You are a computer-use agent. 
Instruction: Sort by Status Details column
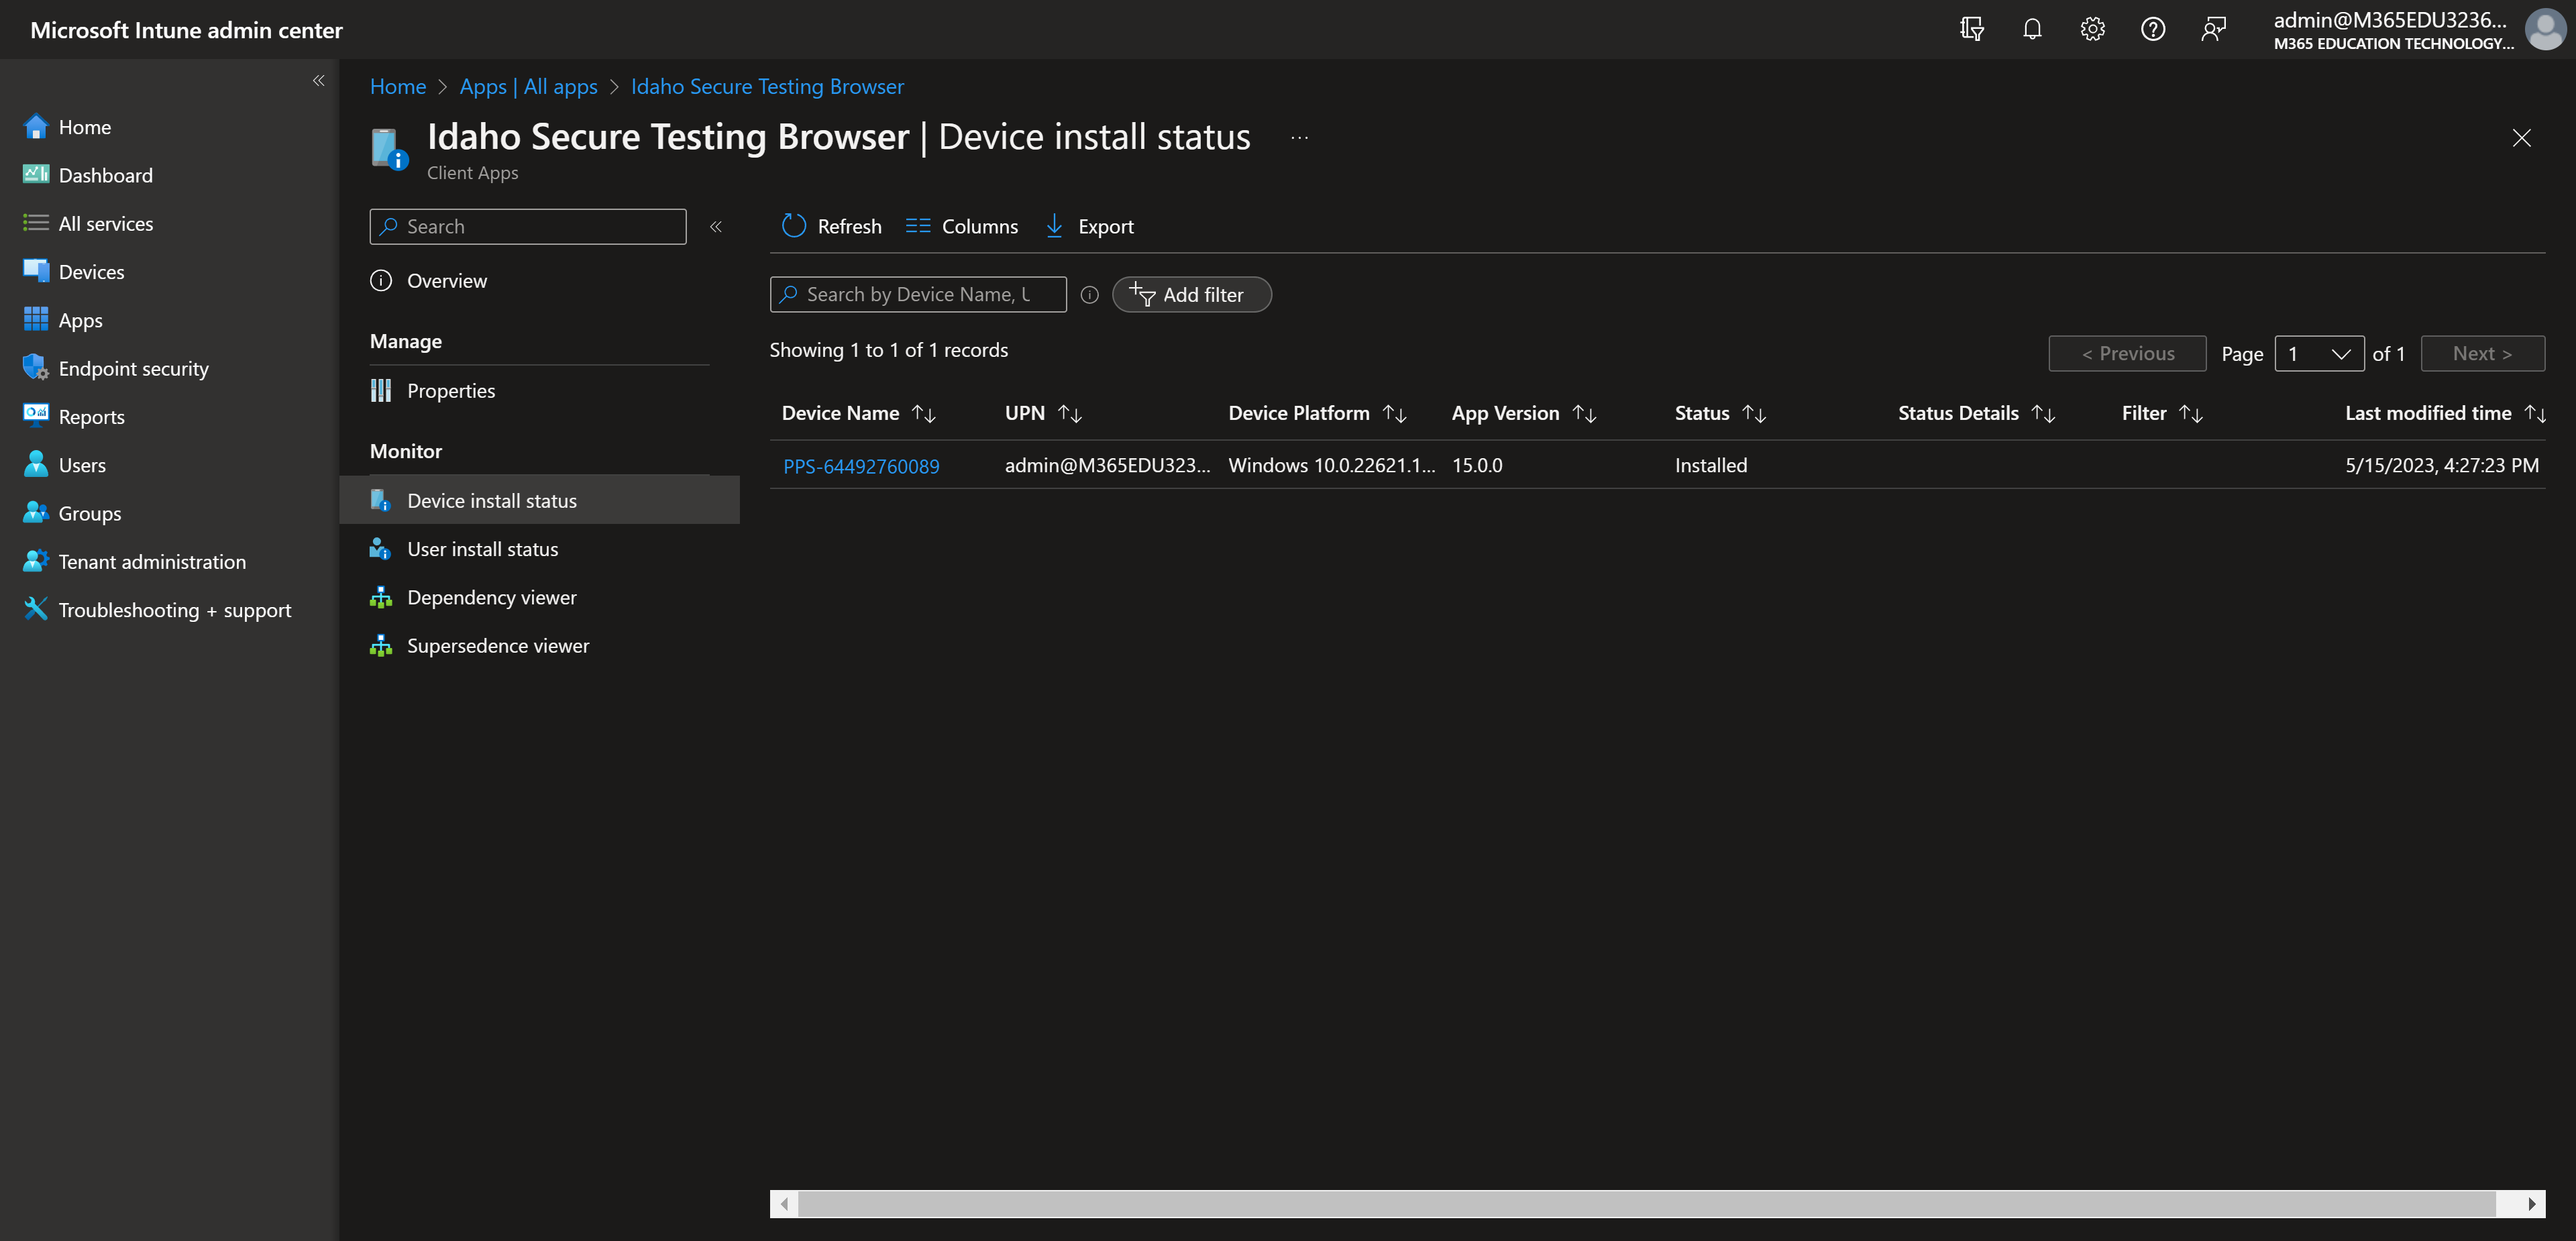[1977, 413]
